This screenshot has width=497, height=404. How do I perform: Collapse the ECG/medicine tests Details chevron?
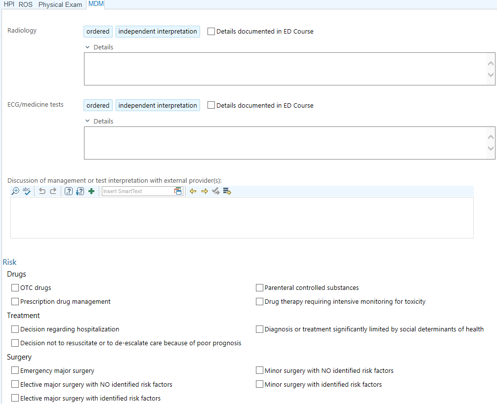point(87,121)
